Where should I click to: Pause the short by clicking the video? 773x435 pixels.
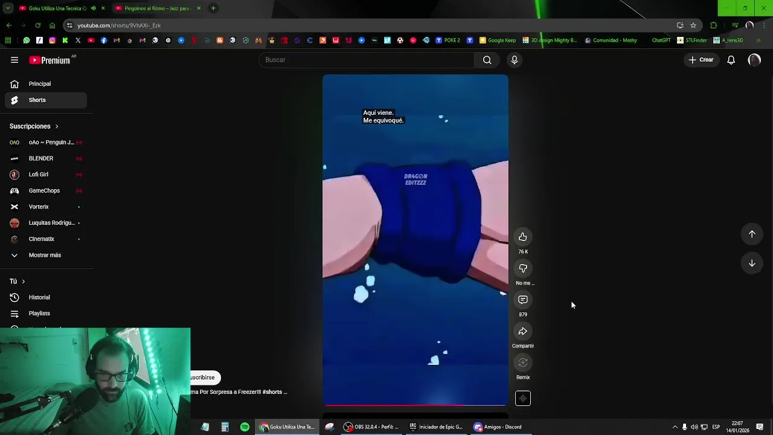[415, 240]
